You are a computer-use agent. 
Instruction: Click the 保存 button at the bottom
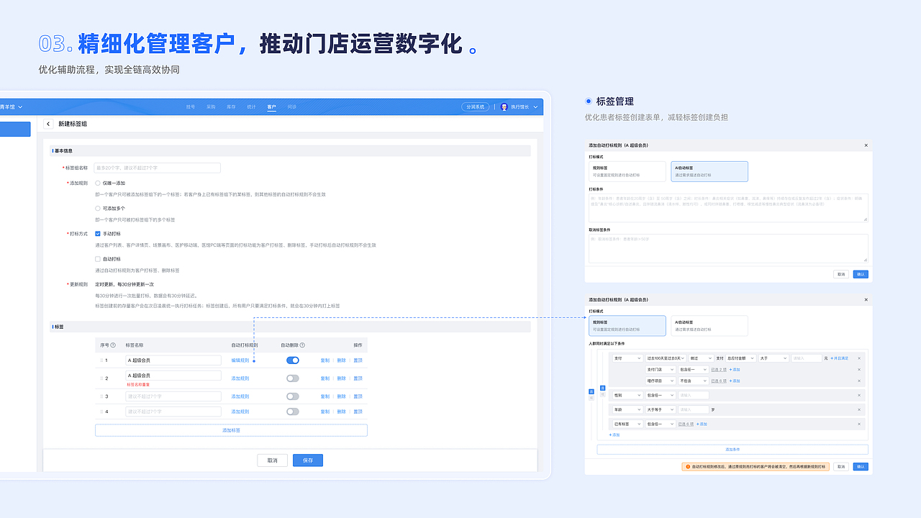(307, 460)
